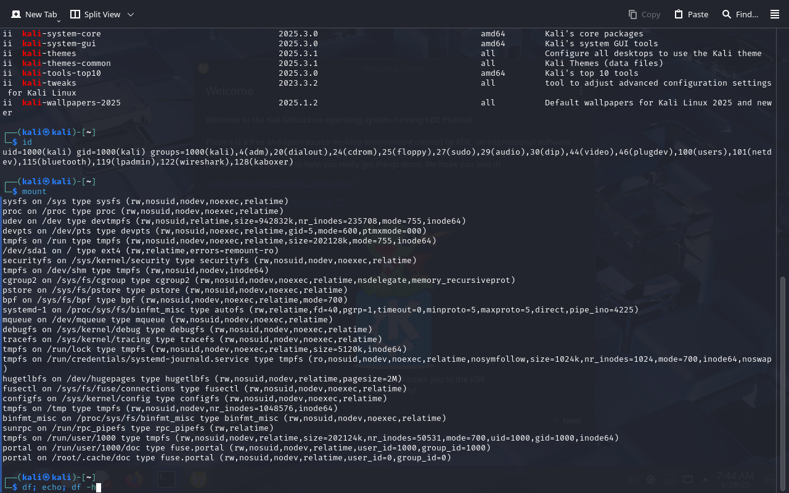Image resolution: width=789 pixels, height=493 pixels.
Task: Click the 'tracefs on /sys/kernel/tracing' line
Action: pos(192,340)
